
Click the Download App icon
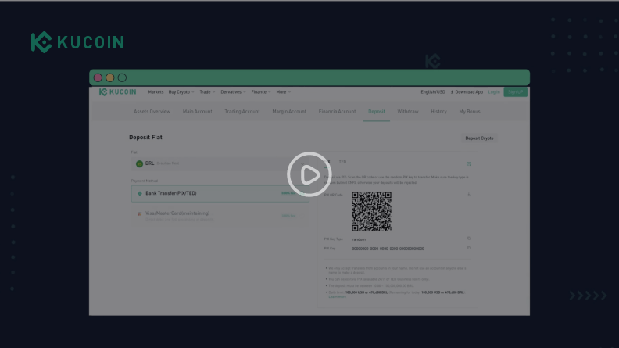(452, 92)
